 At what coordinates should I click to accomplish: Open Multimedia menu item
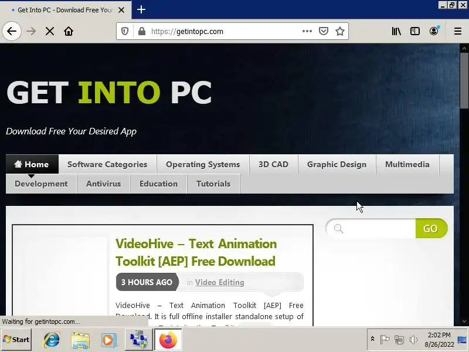[407, 164]
